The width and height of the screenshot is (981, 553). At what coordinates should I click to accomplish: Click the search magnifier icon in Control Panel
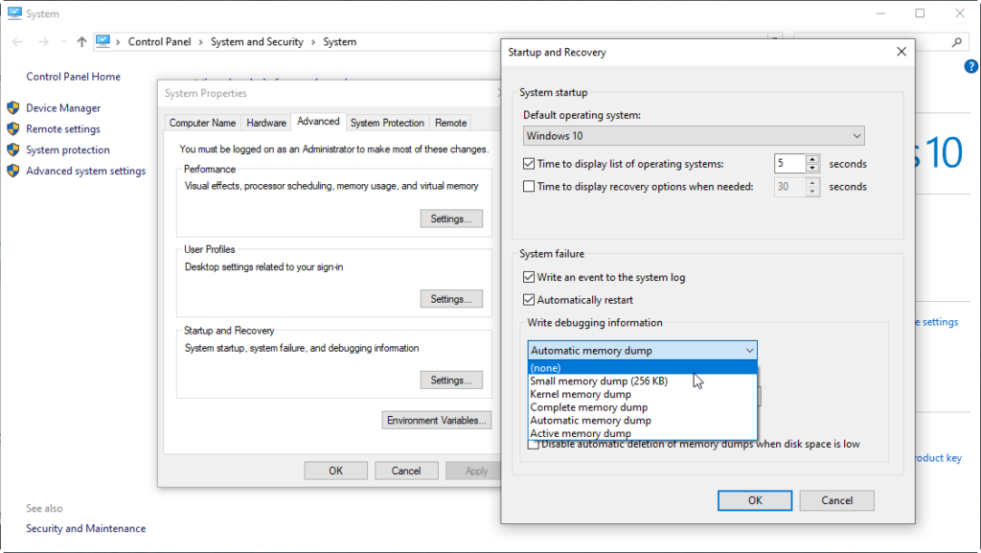pyautogui.click(x=956, y=42)
